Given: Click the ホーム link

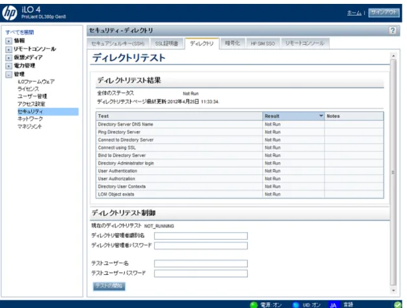Looking at the screenshot, I should tap(354, 13).
